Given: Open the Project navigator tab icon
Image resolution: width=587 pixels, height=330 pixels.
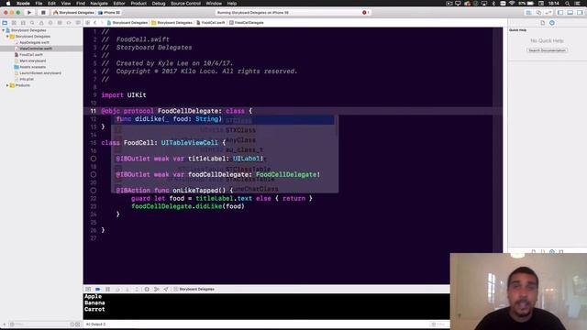Looking at the screenshot, I should (5, 23).
